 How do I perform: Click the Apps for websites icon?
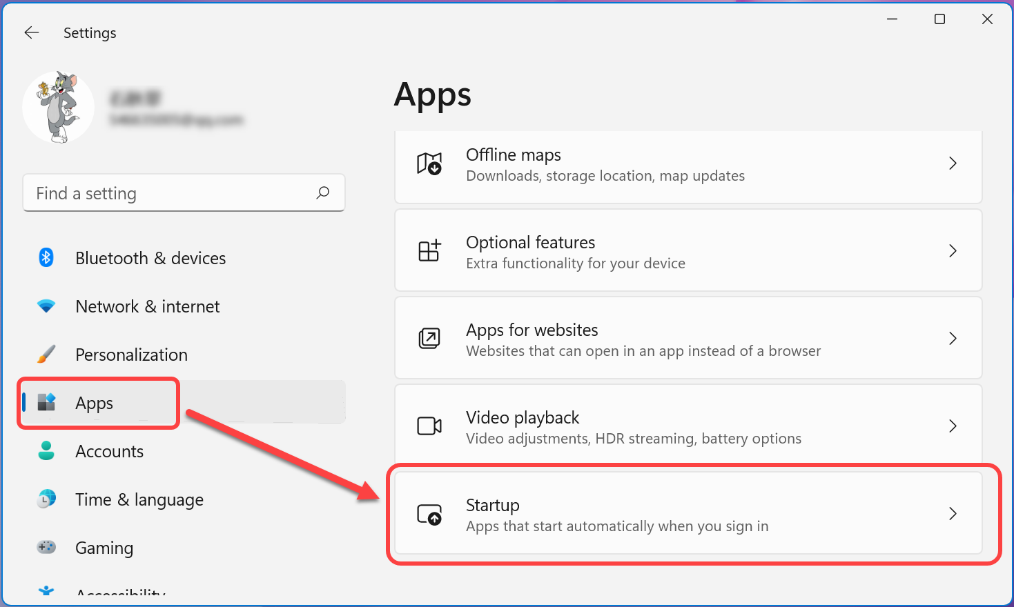coord(429,339)
